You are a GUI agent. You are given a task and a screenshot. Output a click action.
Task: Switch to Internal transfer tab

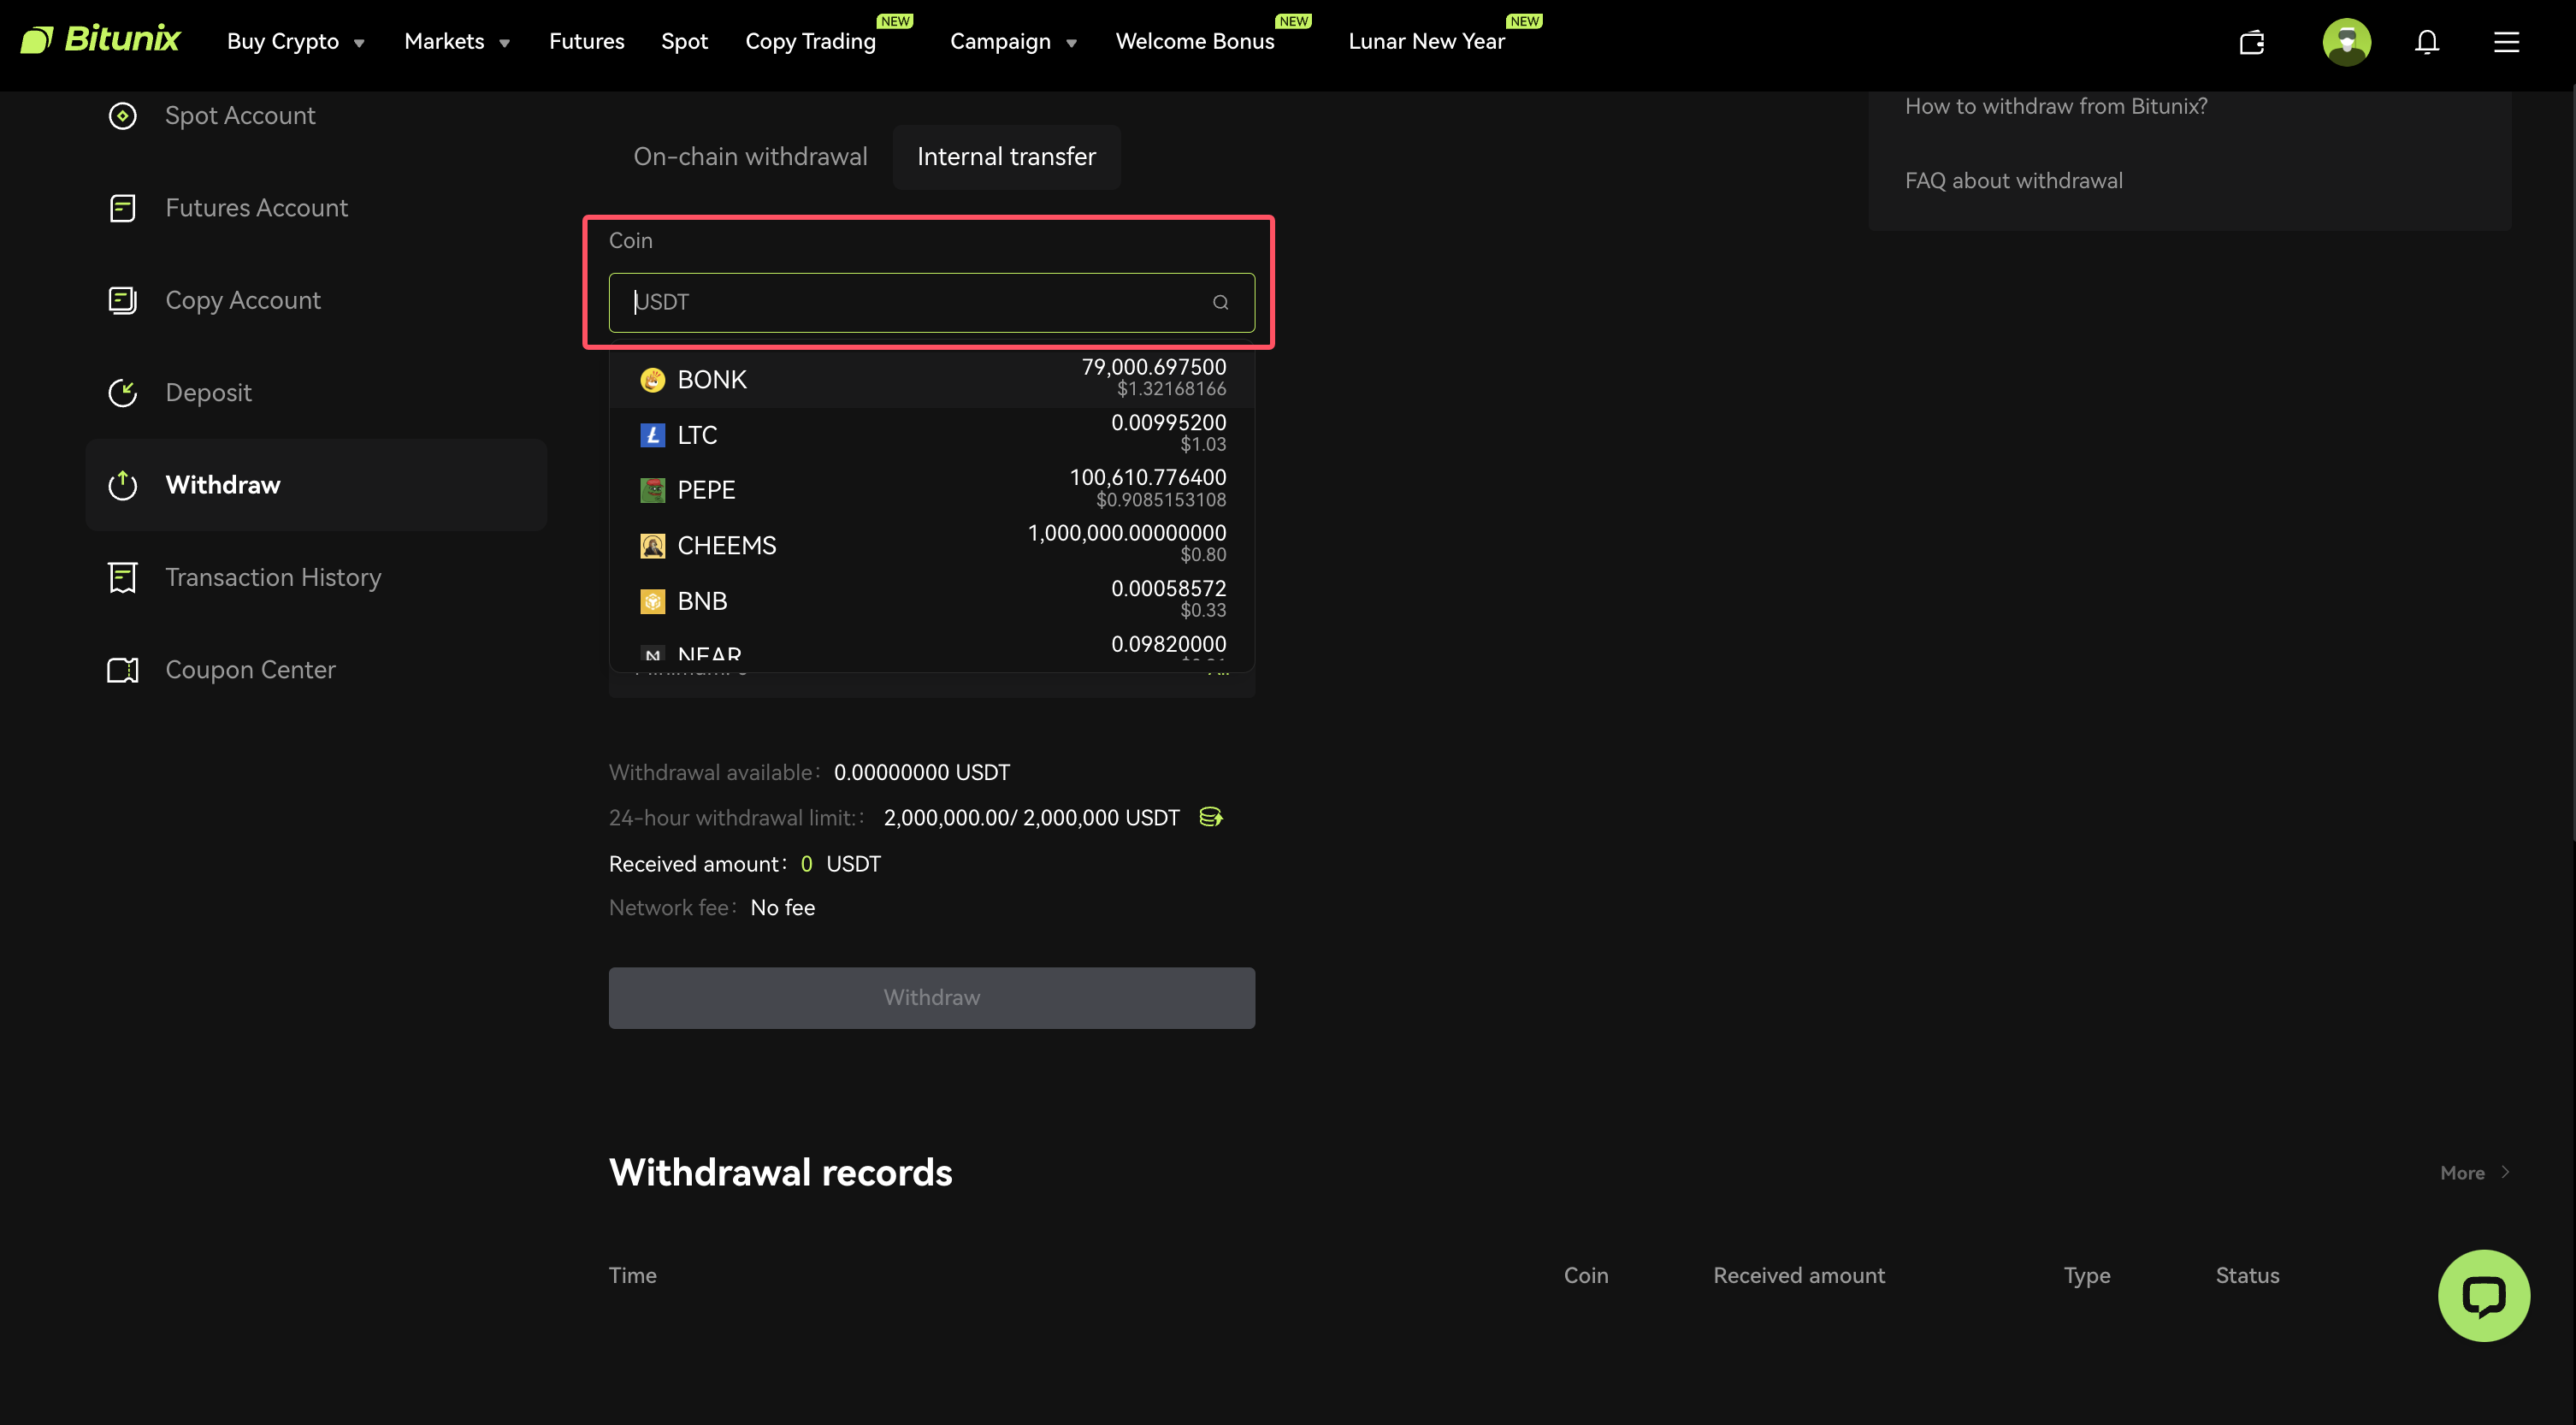pyautogui.click(x=1006, y=157)
